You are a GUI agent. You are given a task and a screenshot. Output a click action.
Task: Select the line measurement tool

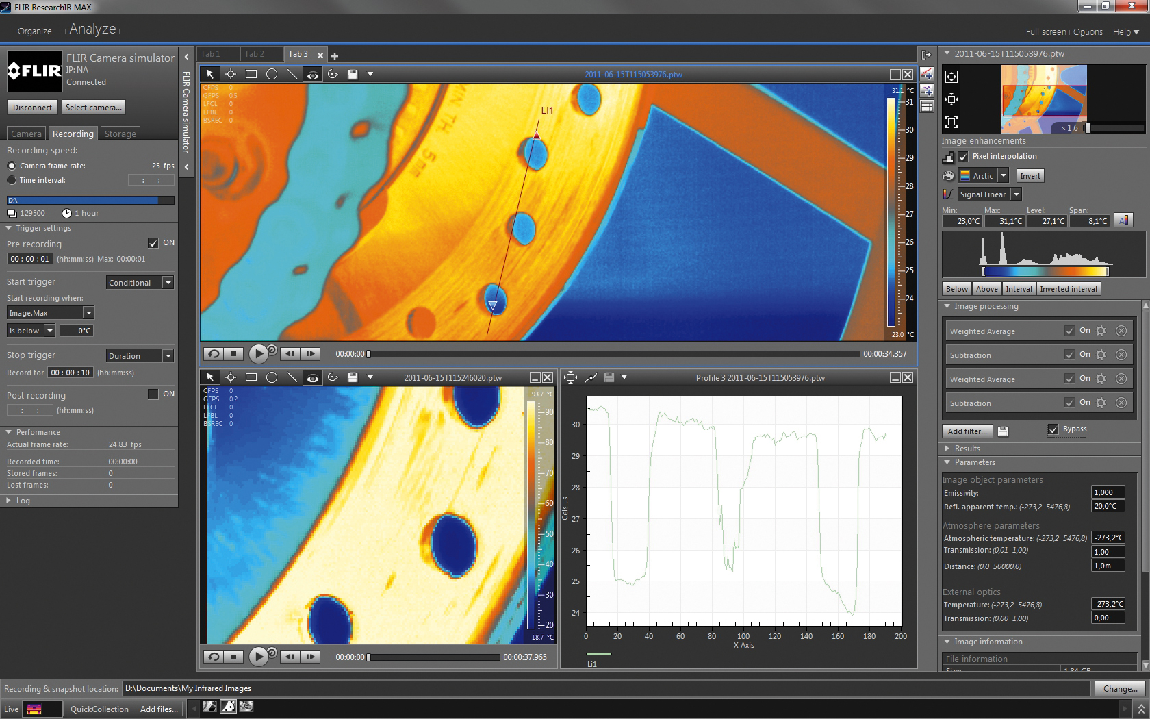pos(292,74)
